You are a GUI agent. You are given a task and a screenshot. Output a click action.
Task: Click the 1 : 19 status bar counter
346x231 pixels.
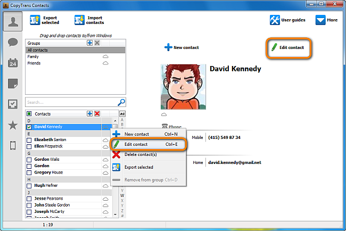(48, 225)
